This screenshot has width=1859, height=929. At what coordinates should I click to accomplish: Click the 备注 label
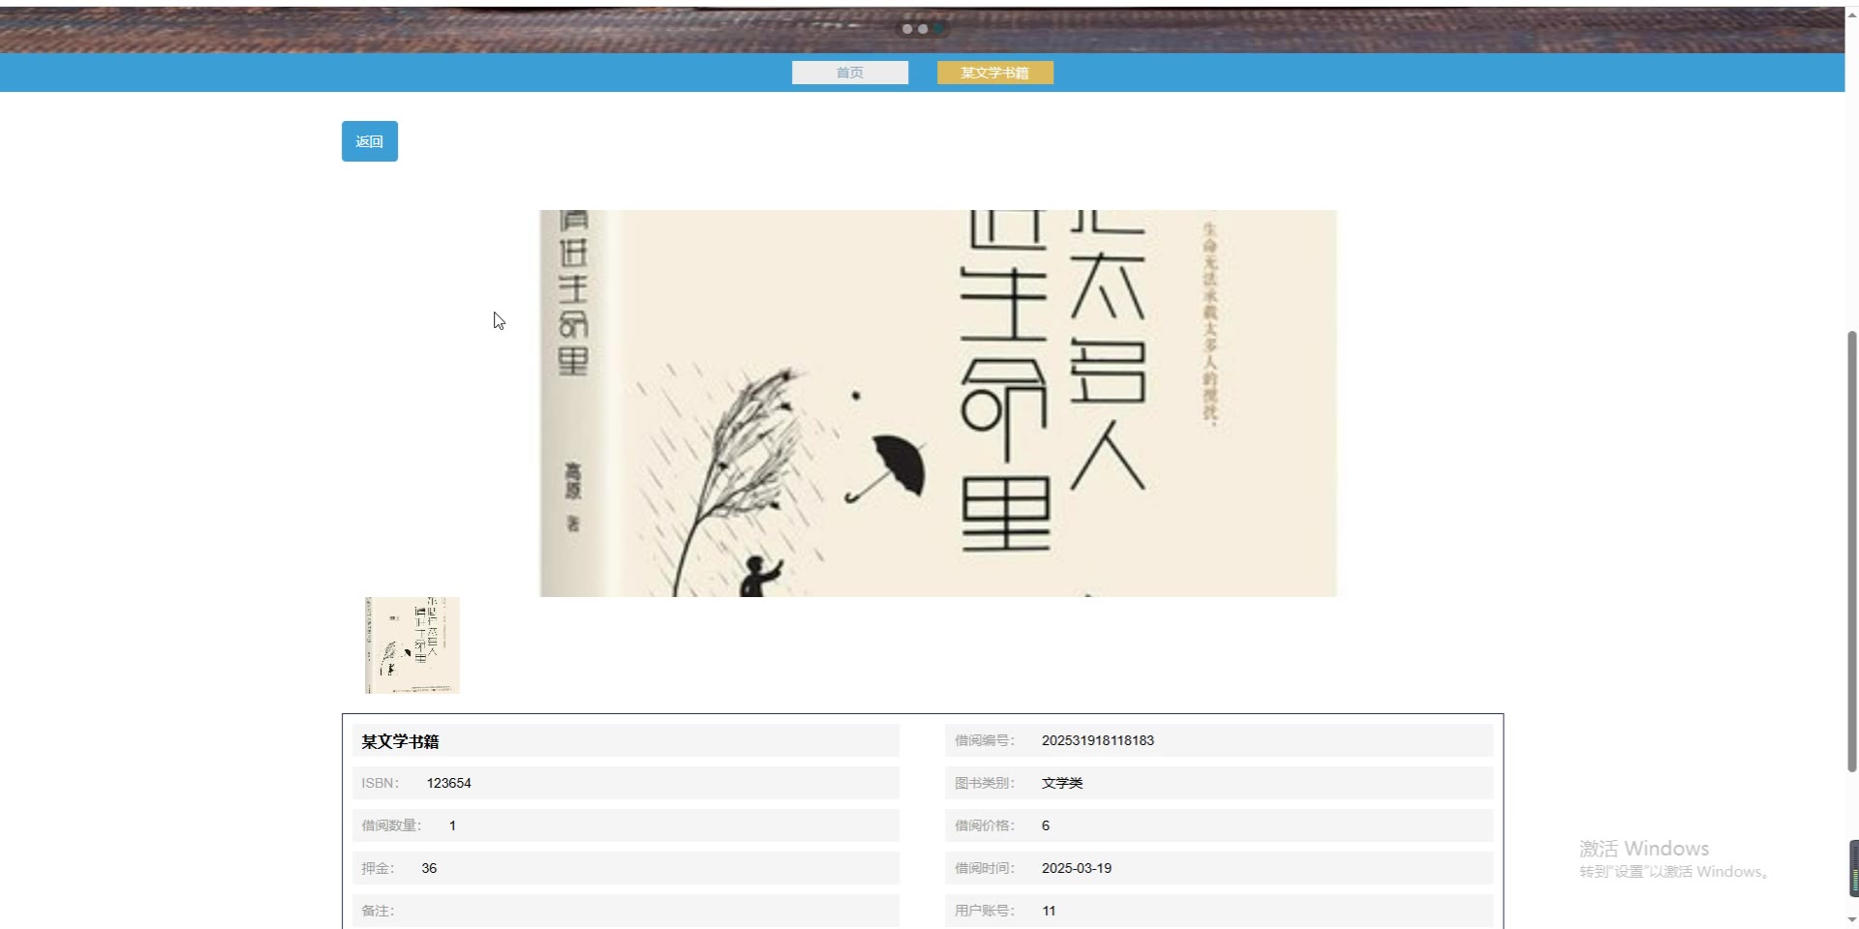378,911
